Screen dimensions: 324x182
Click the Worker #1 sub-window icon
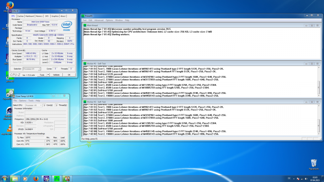point(85,63)
